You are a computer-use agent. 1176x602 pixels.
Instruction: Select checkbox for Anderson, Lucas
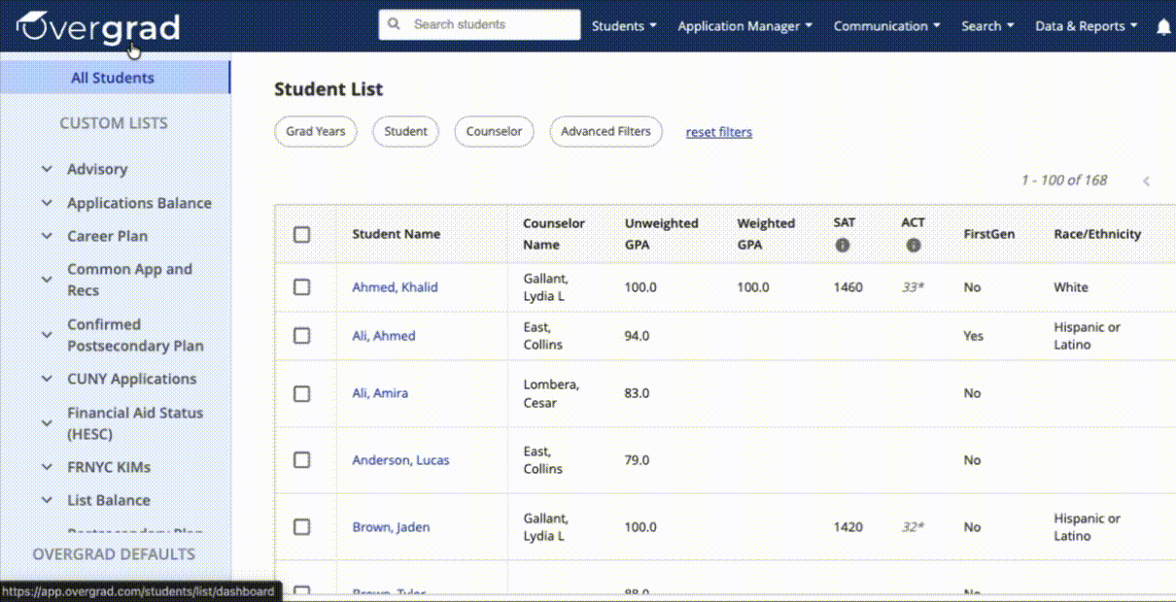(302, 460)
